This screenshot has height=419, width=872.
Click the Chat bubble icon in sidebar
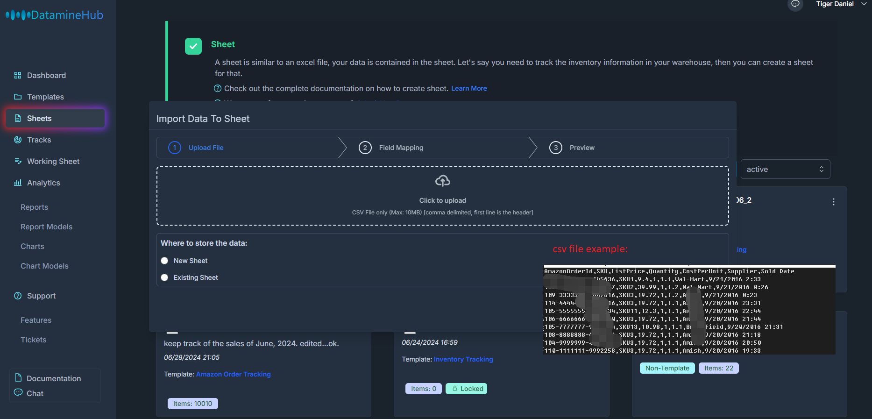click(x=18, y=392)
